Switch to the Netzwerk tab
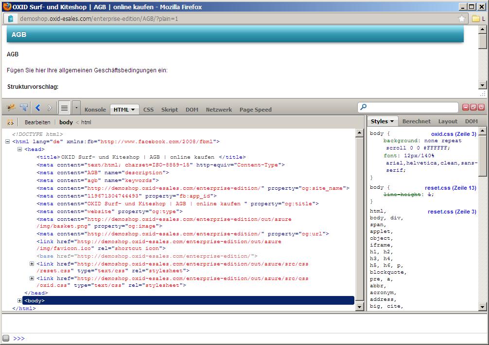 pos(219,110)
